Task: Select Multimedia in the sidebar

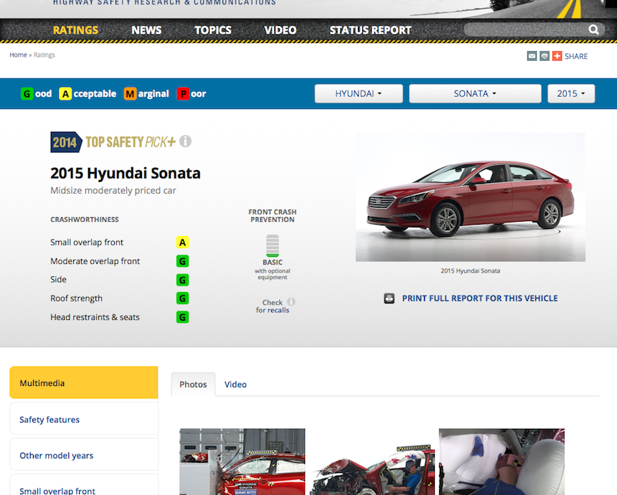Action: coord(84,382)
